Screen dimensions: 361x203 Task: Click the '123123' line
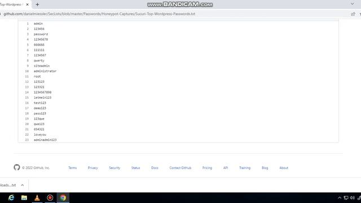coord(39,82)
